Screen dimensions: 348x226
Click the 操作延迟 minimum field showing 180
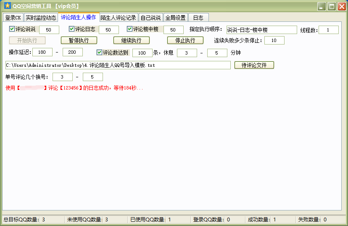pyautogui.click(x=42, y=52)
